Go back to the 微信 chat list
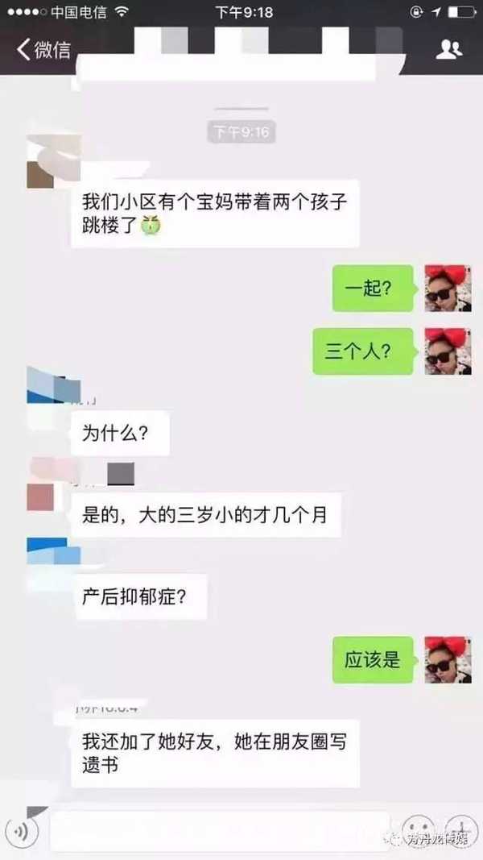 click(43, 50)
